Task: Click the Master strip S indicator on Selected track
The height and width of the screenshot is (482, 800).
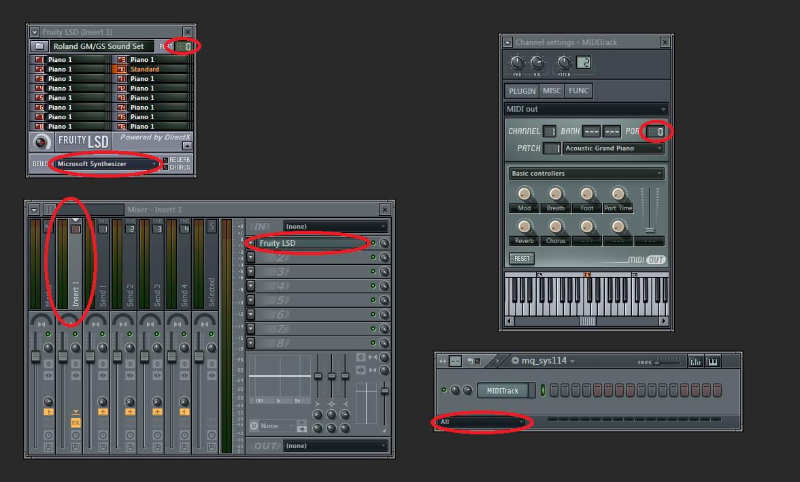Action: coord(211,227)
